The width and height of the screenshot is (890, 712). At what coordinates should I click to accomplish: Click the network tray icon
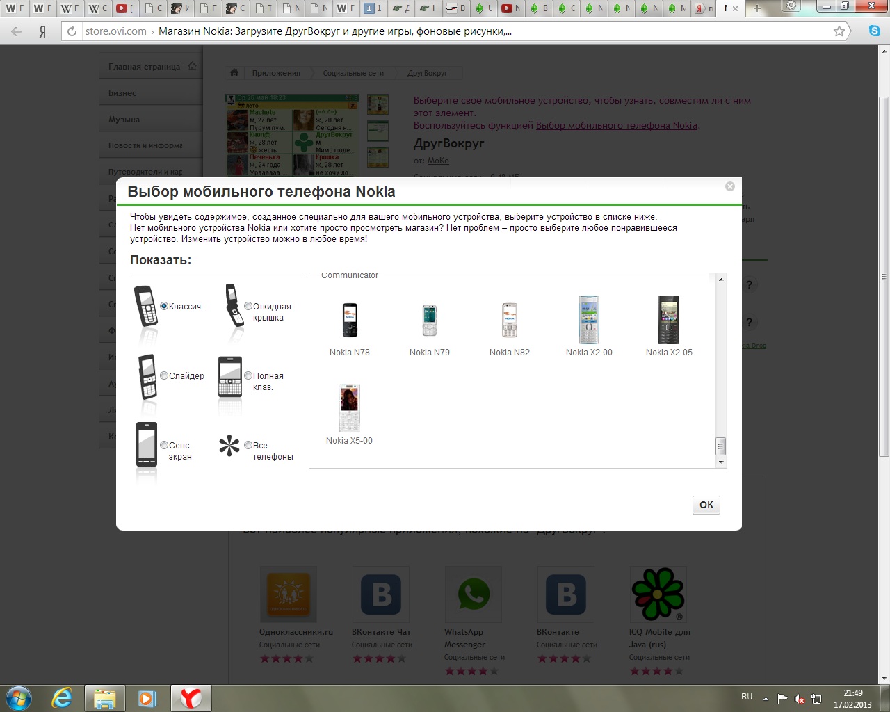[817, 698]
